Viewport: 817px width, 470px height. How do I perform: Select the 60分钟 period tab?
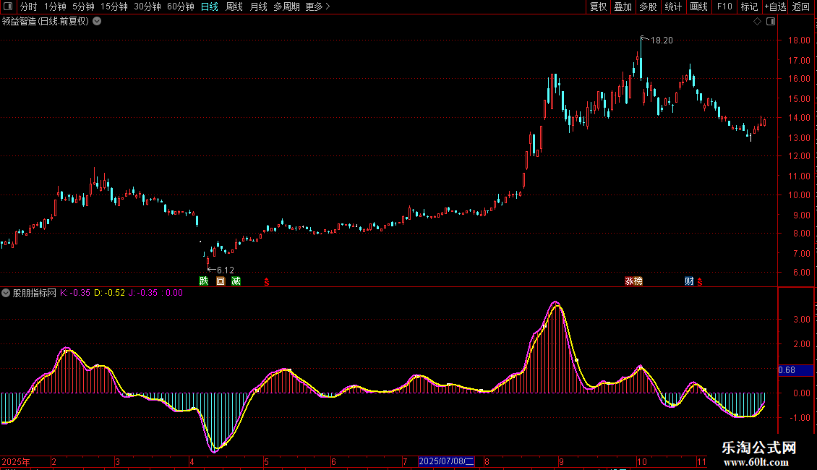[x=180, y=7]
